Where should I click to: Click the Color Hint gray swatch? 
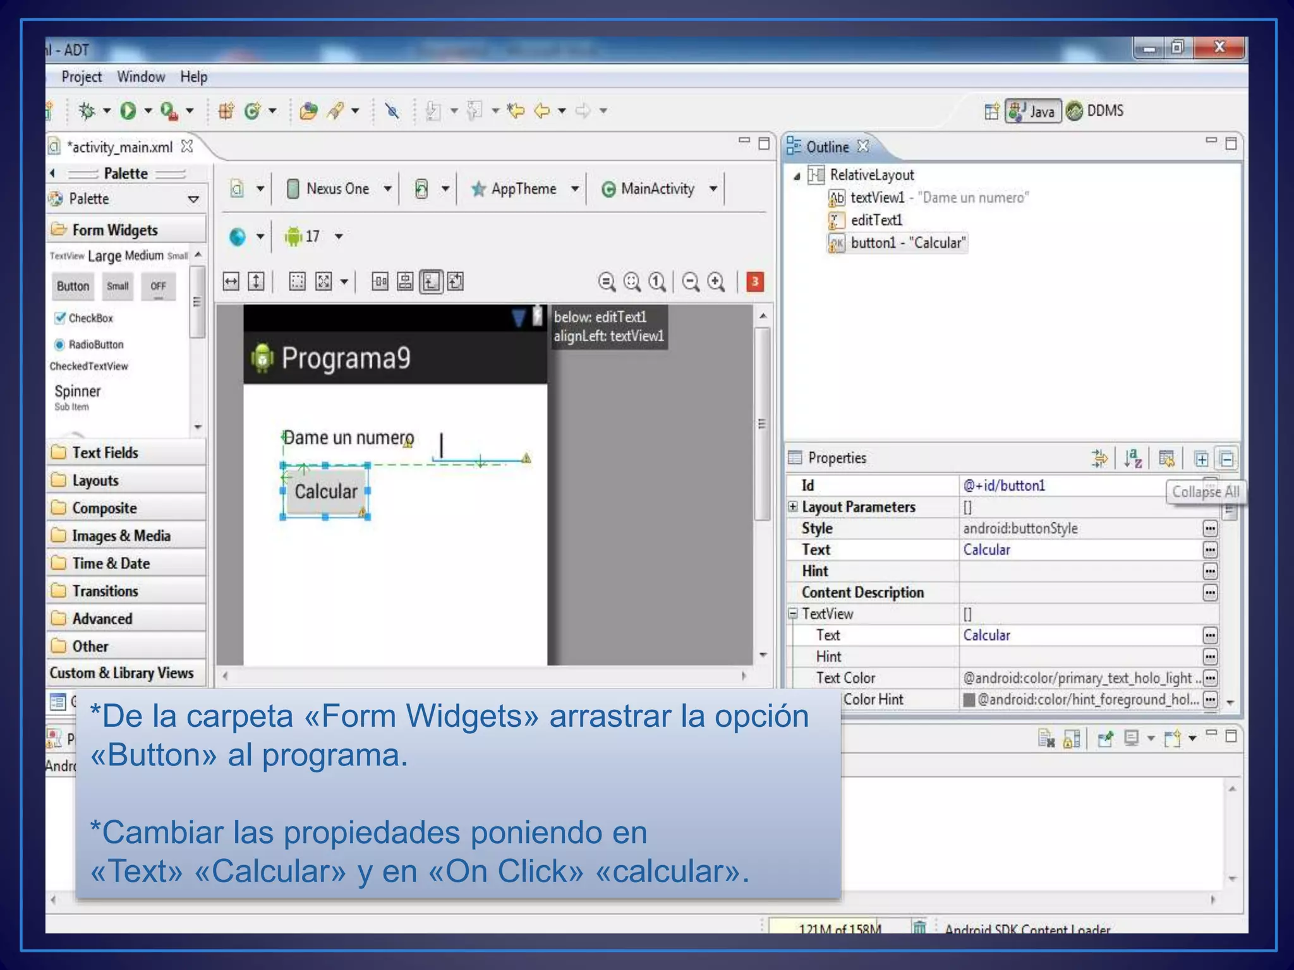coord(969,700)
